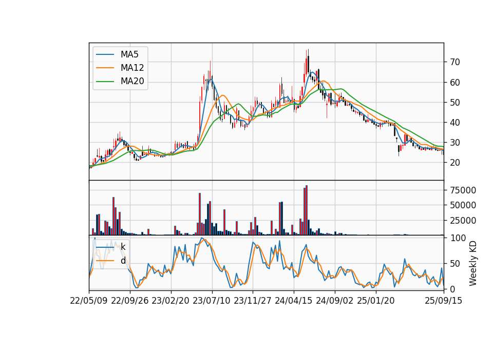Click the 23/02/20 date tick label
The image size is (493, 354).
170,301
